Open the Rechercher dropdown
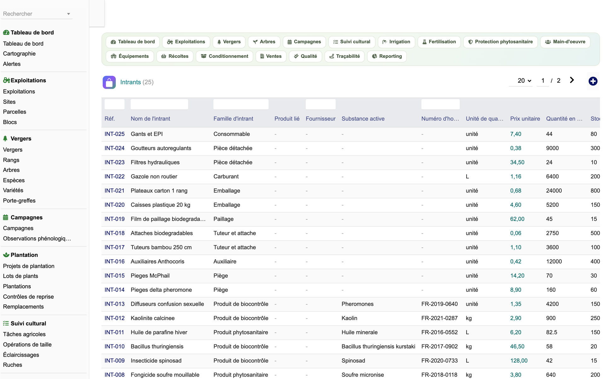The width and height of the screenshot is (613, 379). coord(37,14)
